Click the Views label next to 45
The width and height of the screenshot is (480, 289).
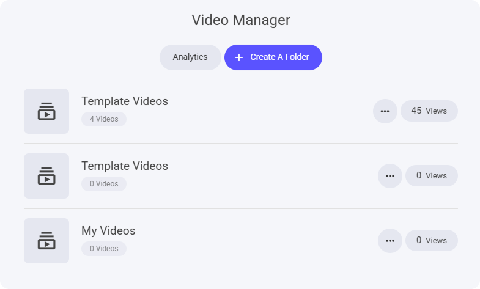437,111
